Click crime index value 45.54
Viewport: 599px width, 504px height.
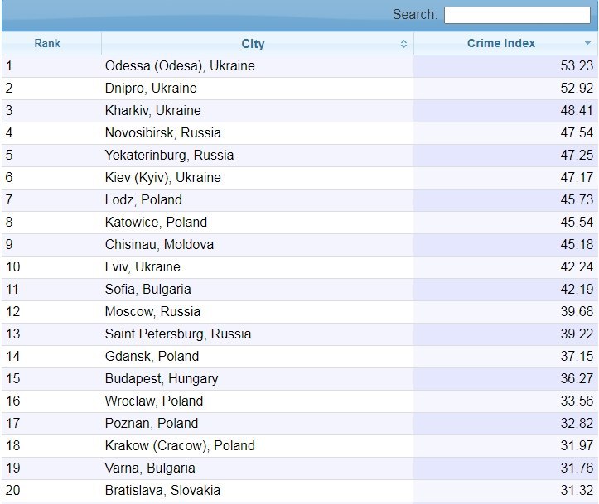click(x=577, y=223)
